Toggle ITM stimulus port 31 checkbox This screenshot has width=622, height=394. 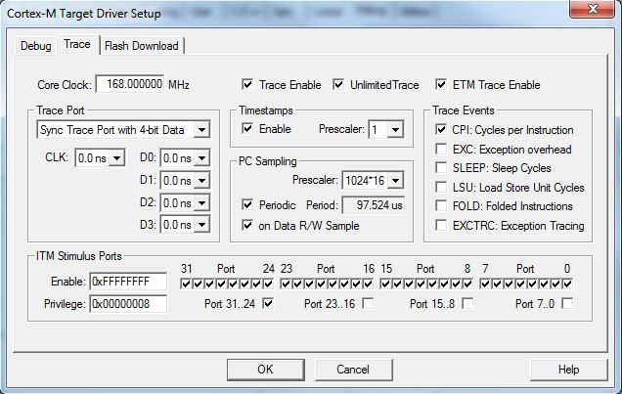point(186,284)
